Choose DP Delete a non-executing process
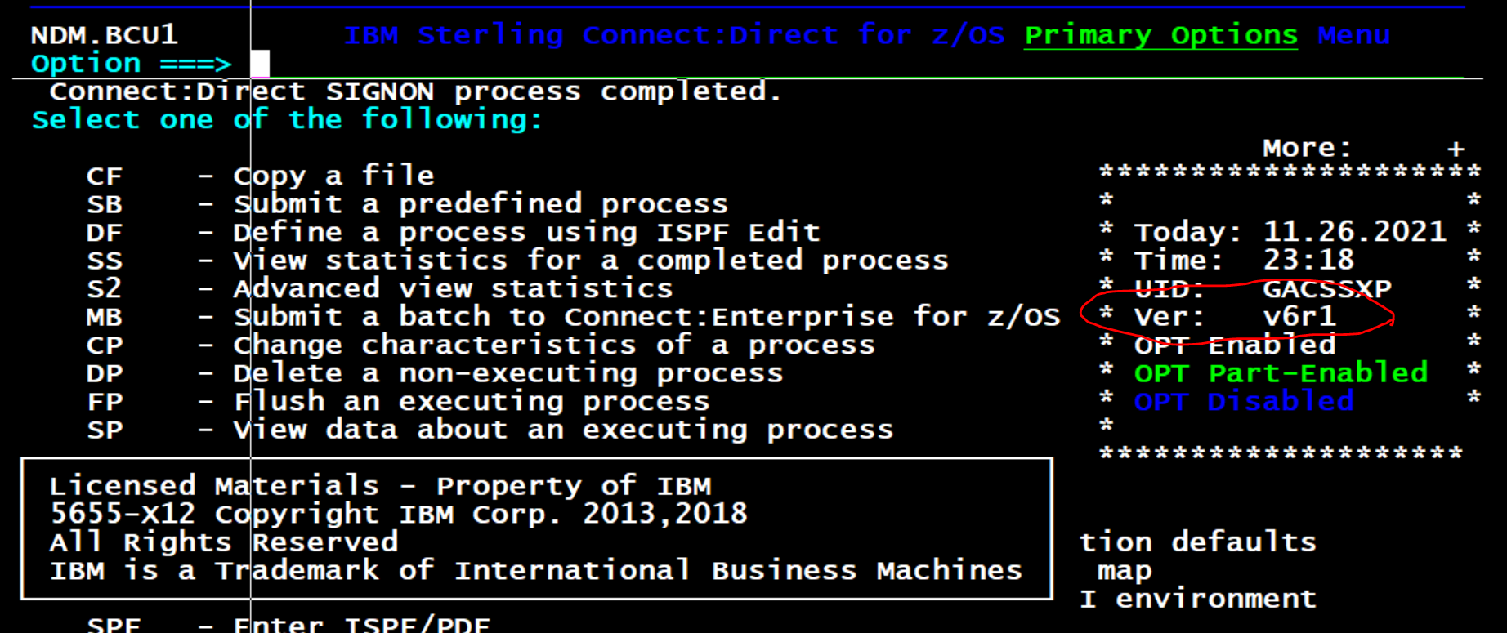The width and height of the screenshot is (1507, 633). (104, 373)
